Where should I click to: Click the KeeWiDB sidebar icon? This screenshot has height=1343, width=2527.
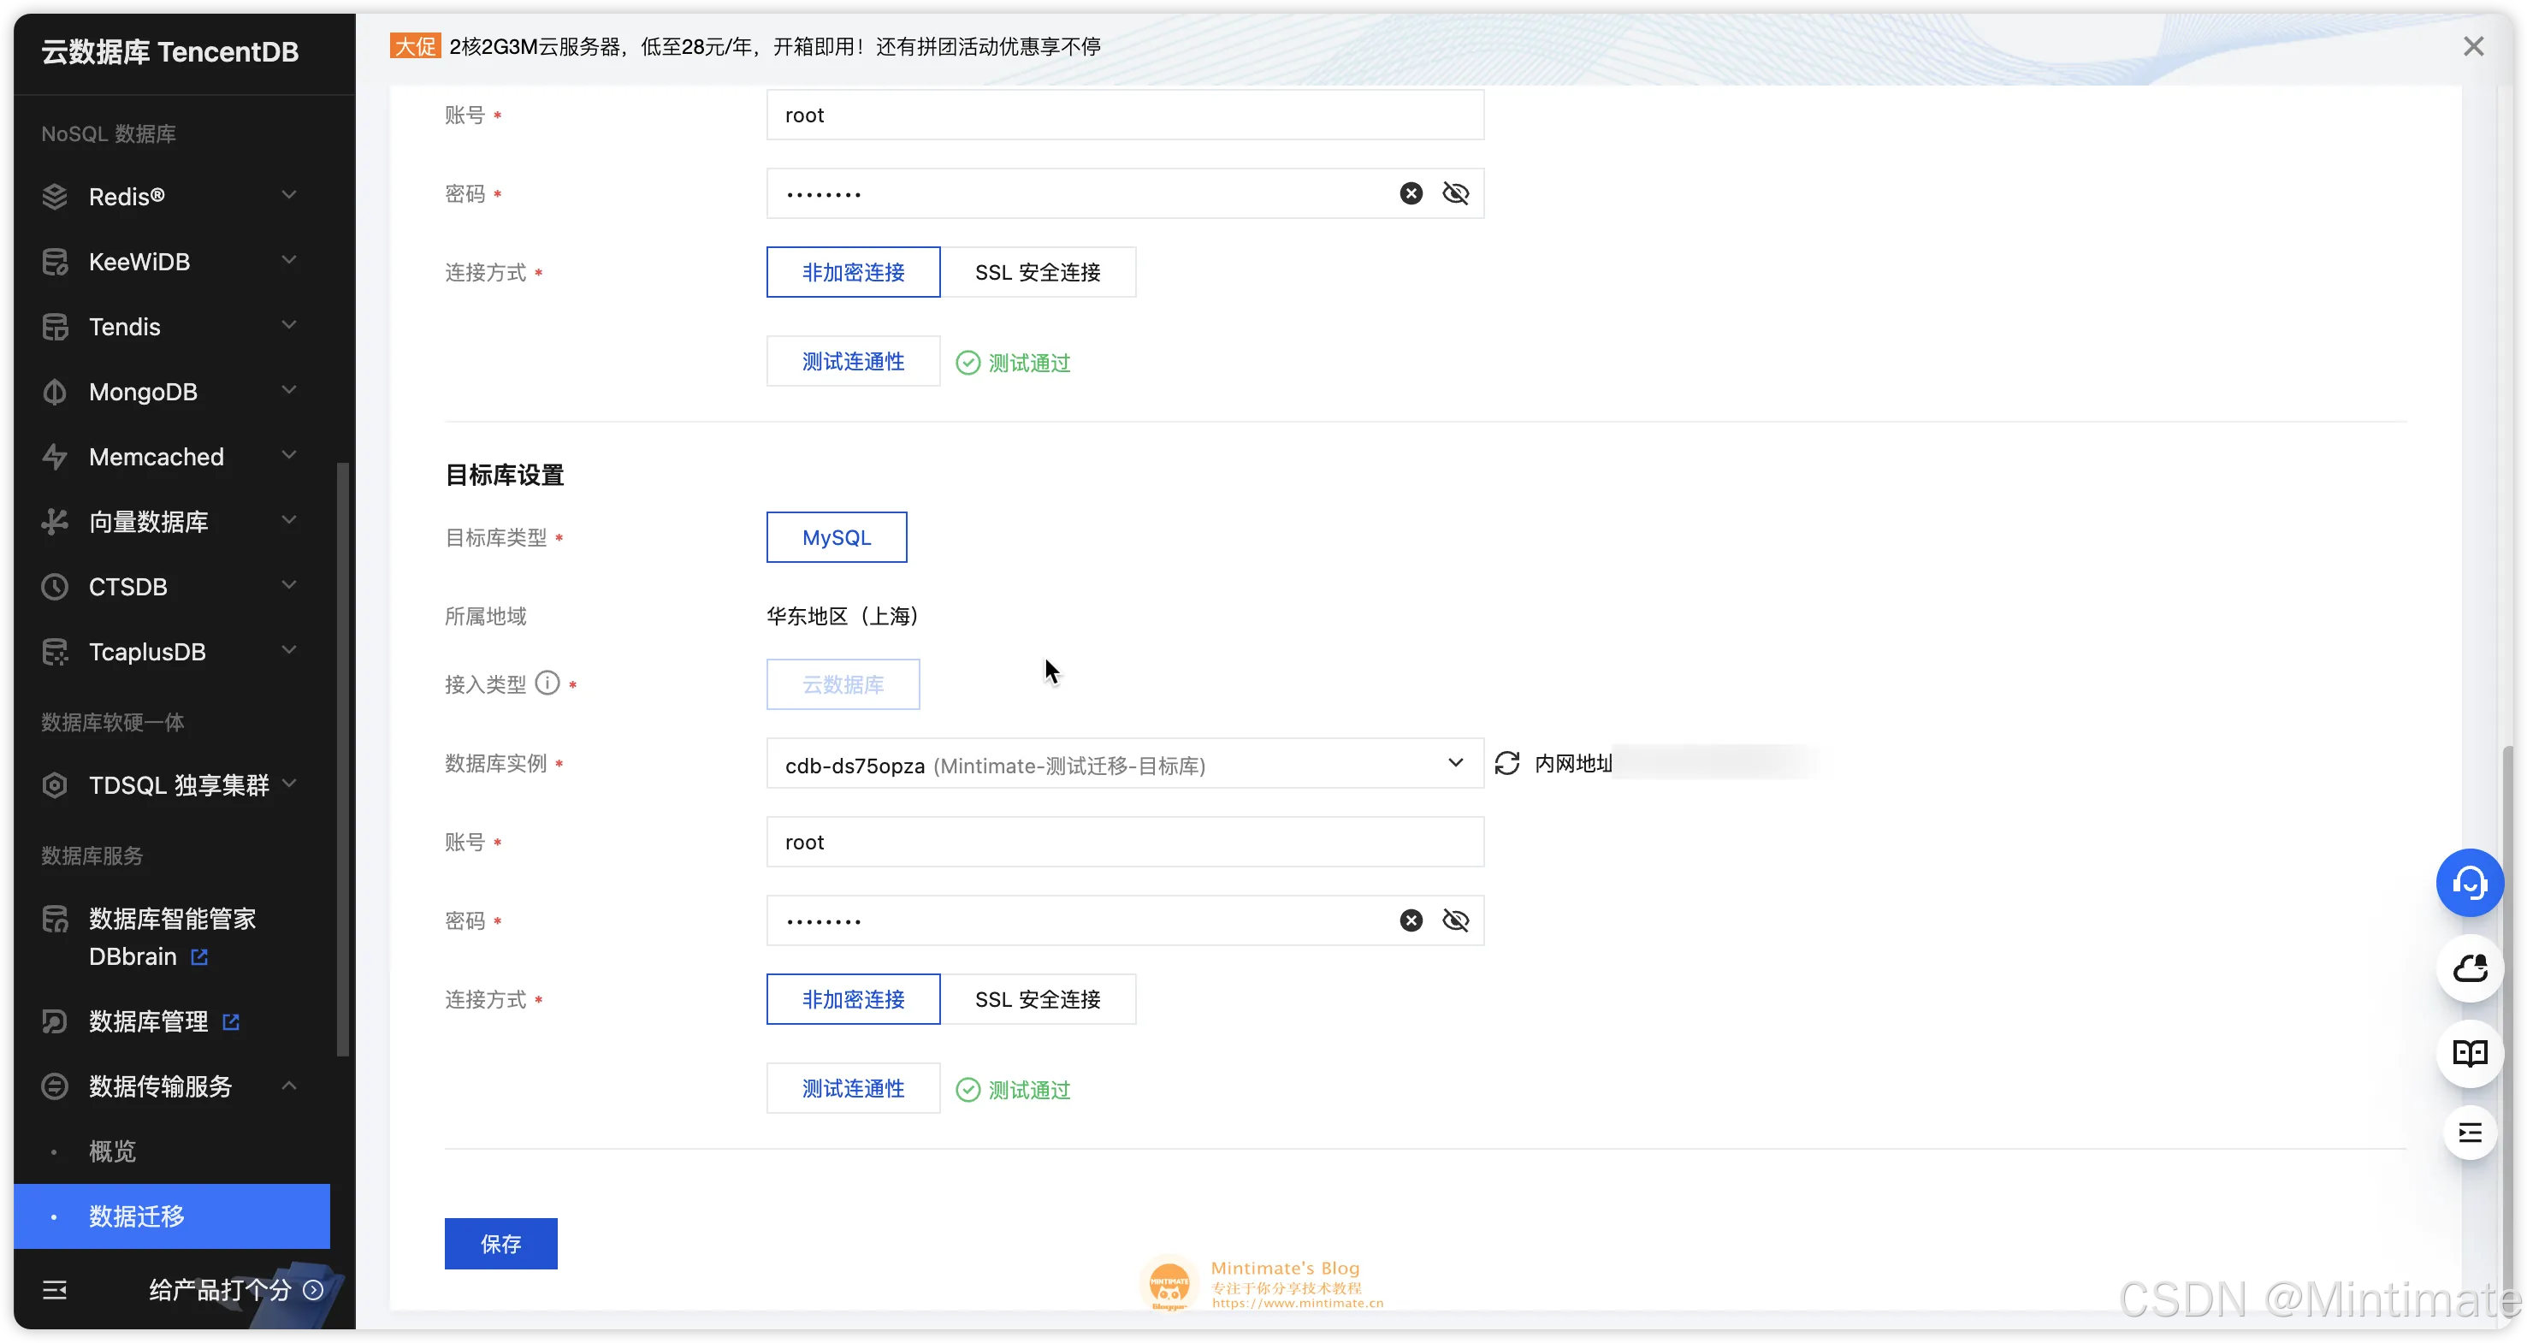pyautogui.click(x=55, y=262)
